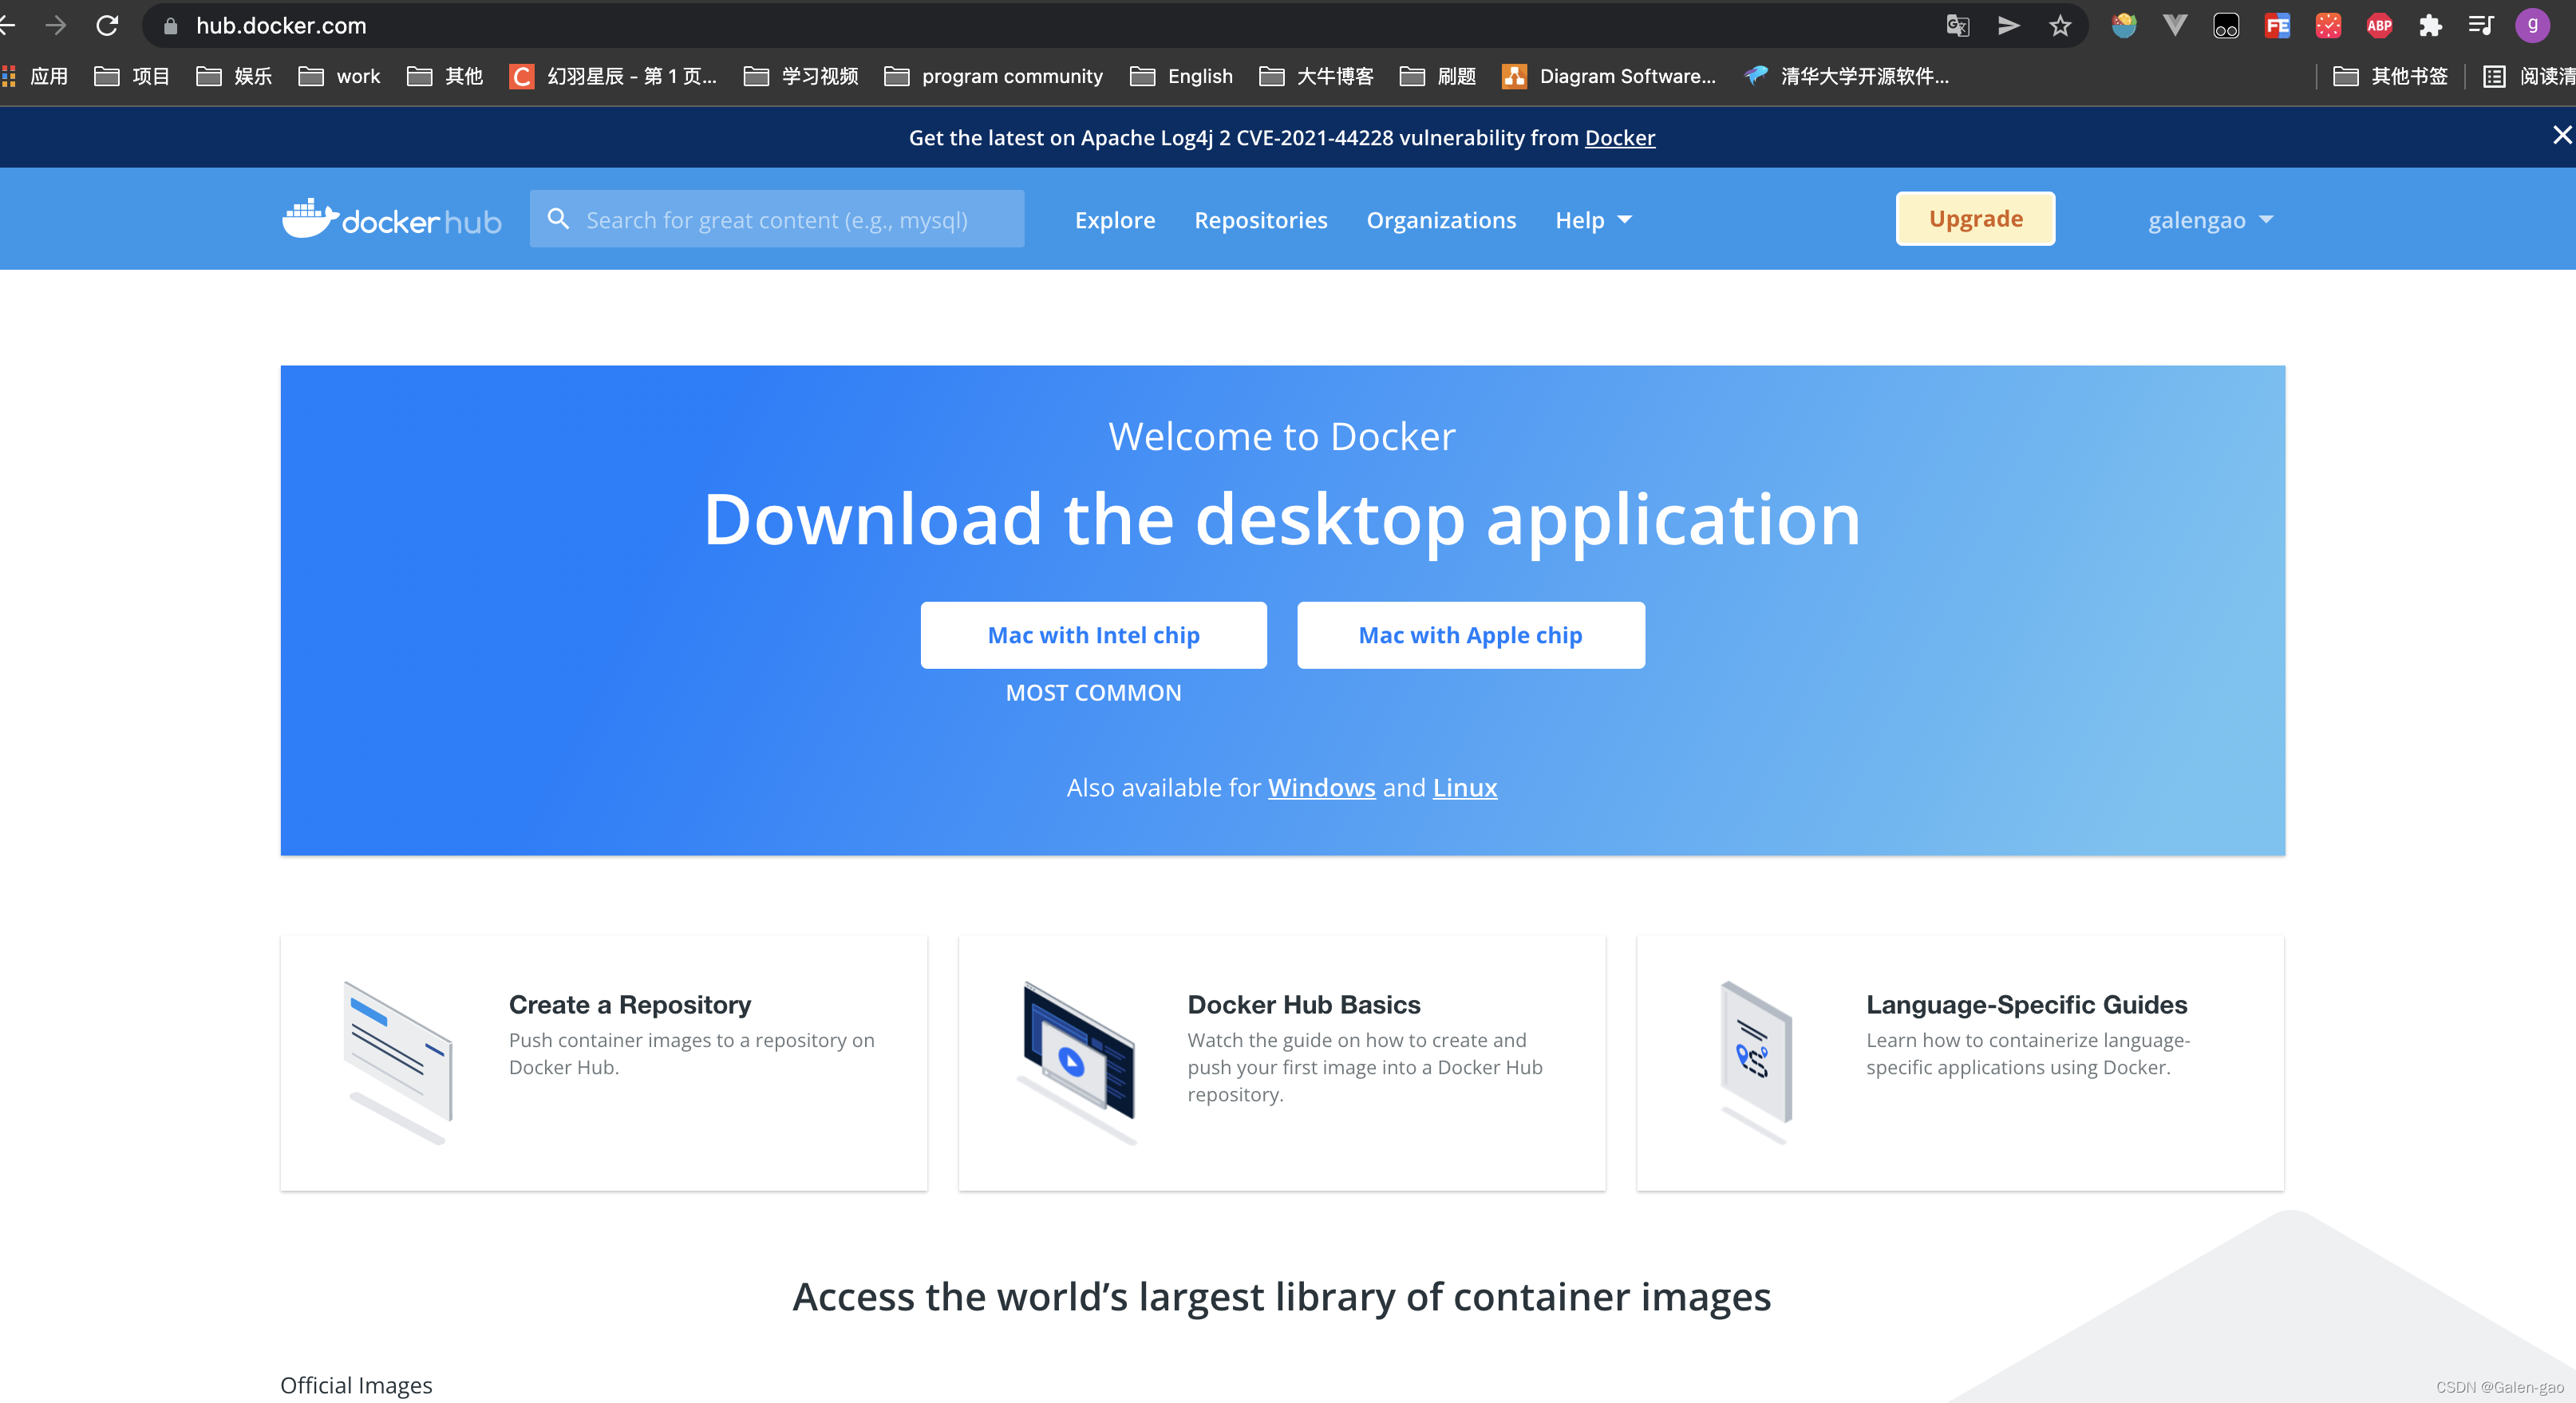The width and height of the screenshot is (2576, 1403).
Task: Click the Upgrade button
Action: click(x=1977, y=218)
